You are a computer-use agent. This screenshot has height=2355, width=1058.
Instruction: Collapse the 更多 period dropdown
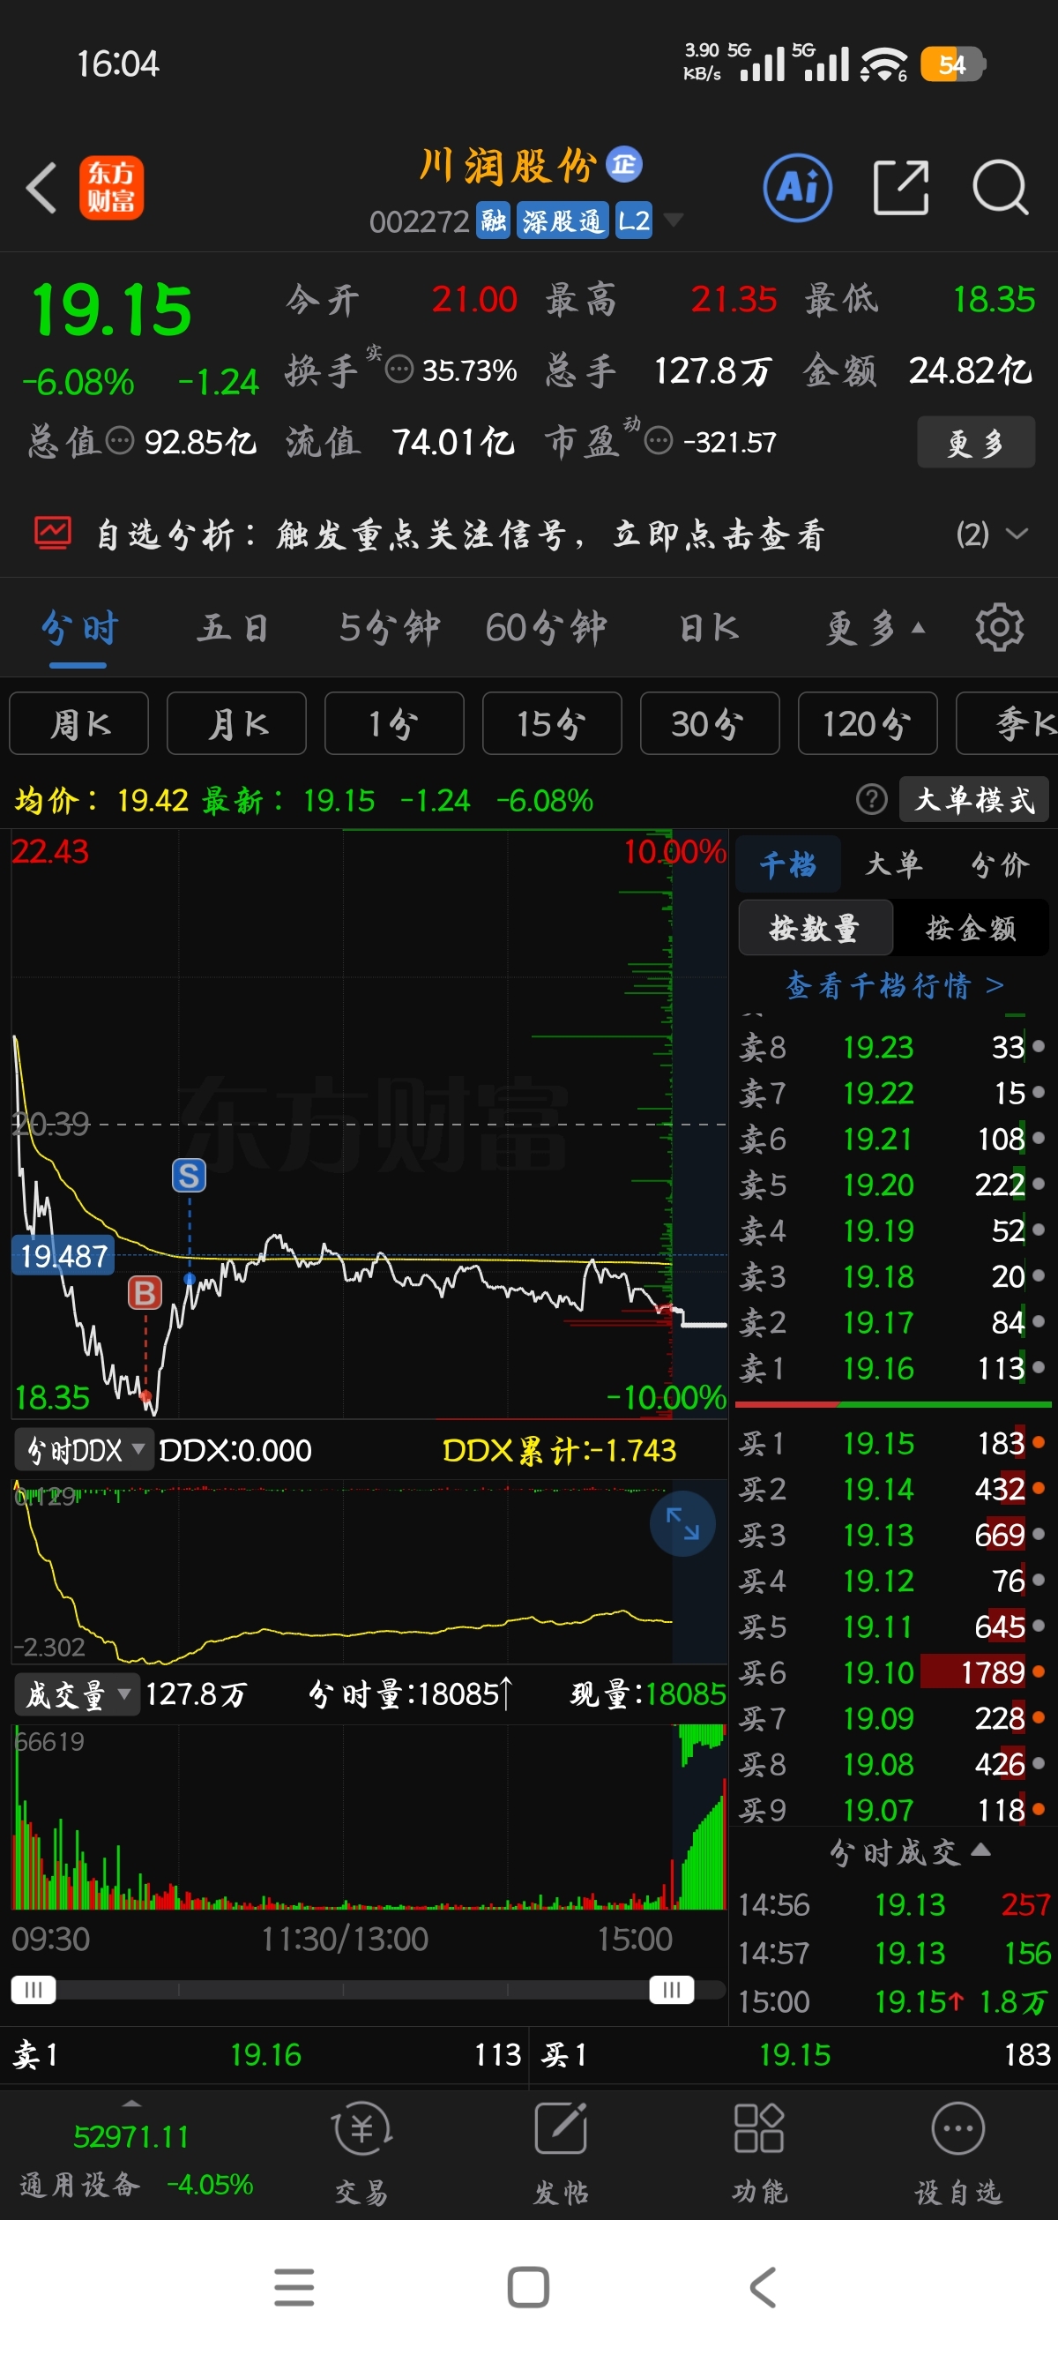pos(875,628)
